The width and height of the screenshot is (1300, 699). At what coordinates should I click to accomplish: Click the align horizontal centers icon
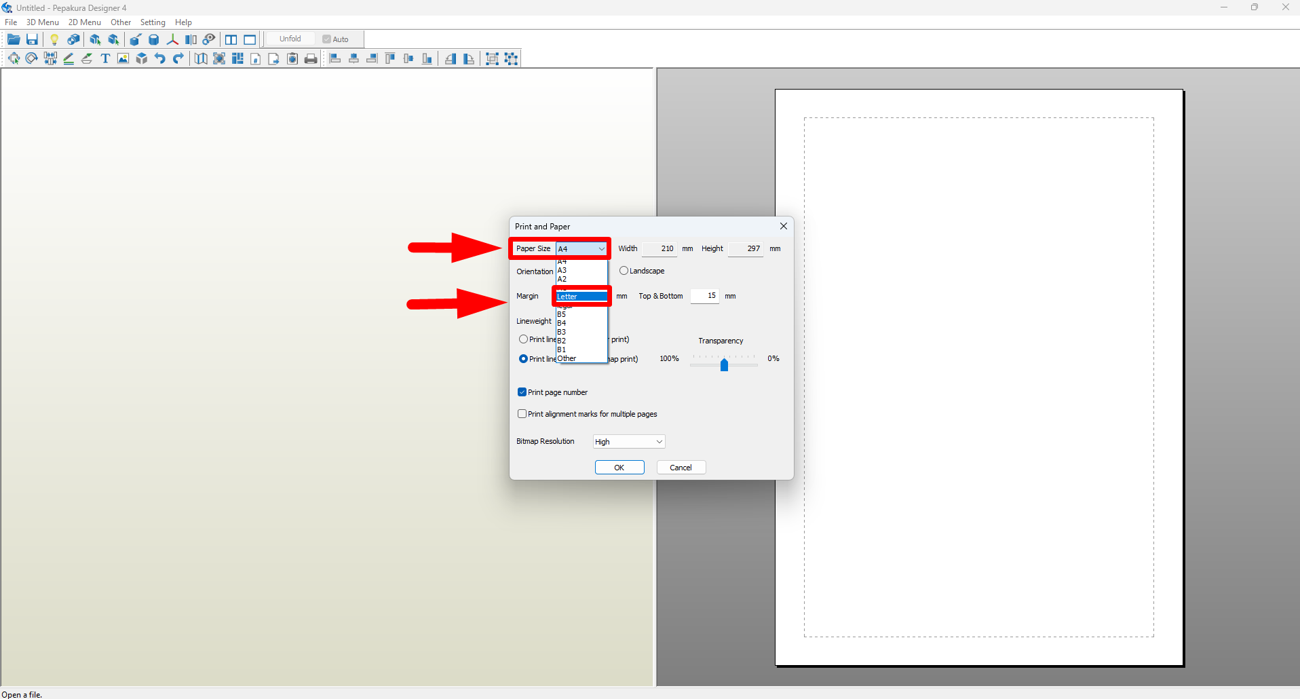[x=353, y=58]
